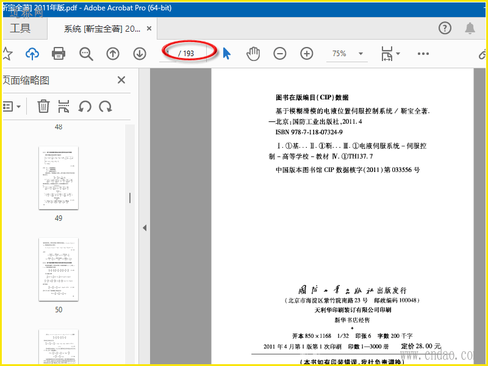The image size is (488, 366).
Task: Upload file to cloud icon
Action: click(x=32, y=54)
